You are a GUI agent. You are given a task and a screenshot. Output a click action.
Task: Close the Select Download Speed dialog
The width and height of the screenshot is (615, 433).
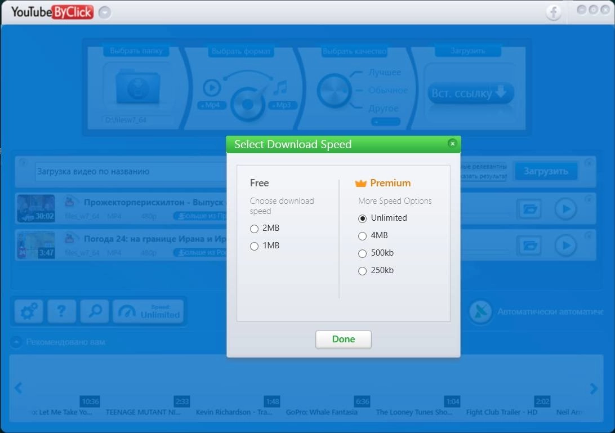452,144
